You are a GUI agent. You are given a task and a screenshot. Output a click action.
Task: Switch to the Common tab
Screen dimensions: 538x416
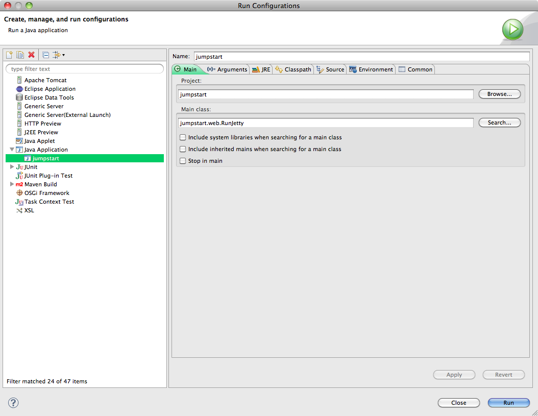(415, 69)
